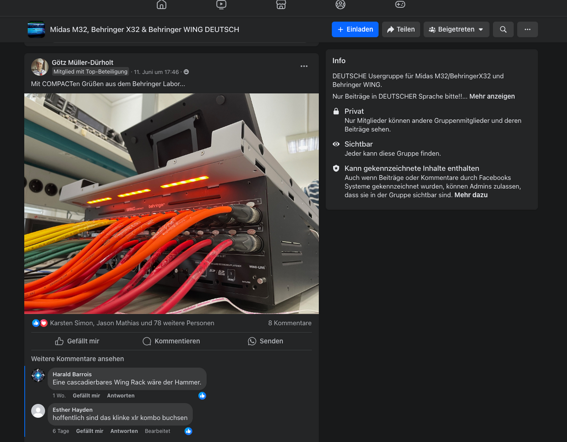This screenshot has width=567, height=442.
Task: Expand the Beigetreten dropdown
Action: (x=456, y=29)
